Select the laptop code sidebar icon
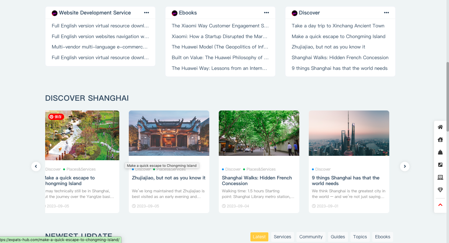This screenshot has width=449, height=243. click(x=440, y=177)
